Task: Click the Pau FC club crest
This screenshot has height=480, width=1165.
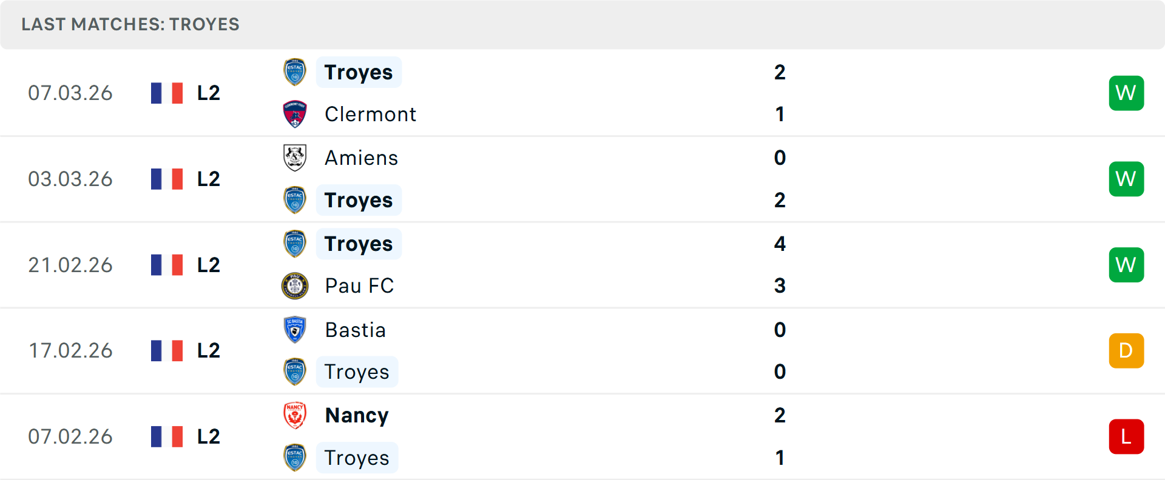Action: (295, 285)
